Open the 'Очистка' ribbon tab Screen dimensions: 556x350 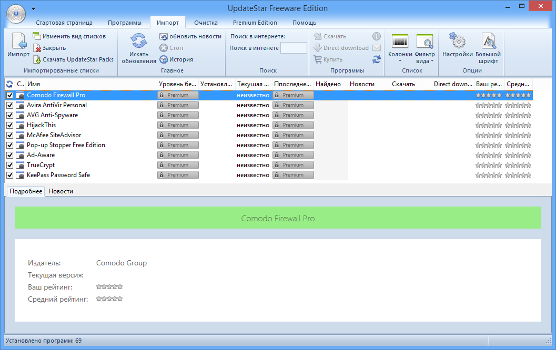[206, 23]
